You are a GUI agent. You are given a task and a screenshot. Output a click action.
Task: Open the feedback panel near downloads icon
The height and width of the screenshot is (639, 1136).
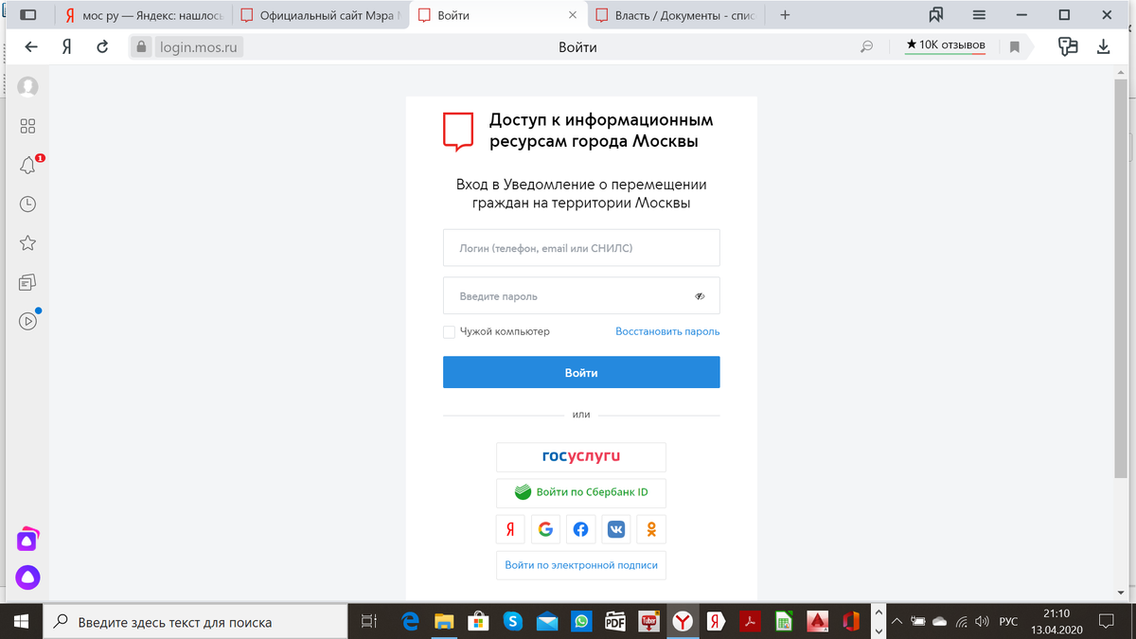tap(1068, 44)
